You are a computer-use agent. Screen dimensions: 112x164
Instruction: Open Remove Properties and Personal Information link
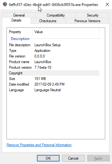[x=39, y=145]
